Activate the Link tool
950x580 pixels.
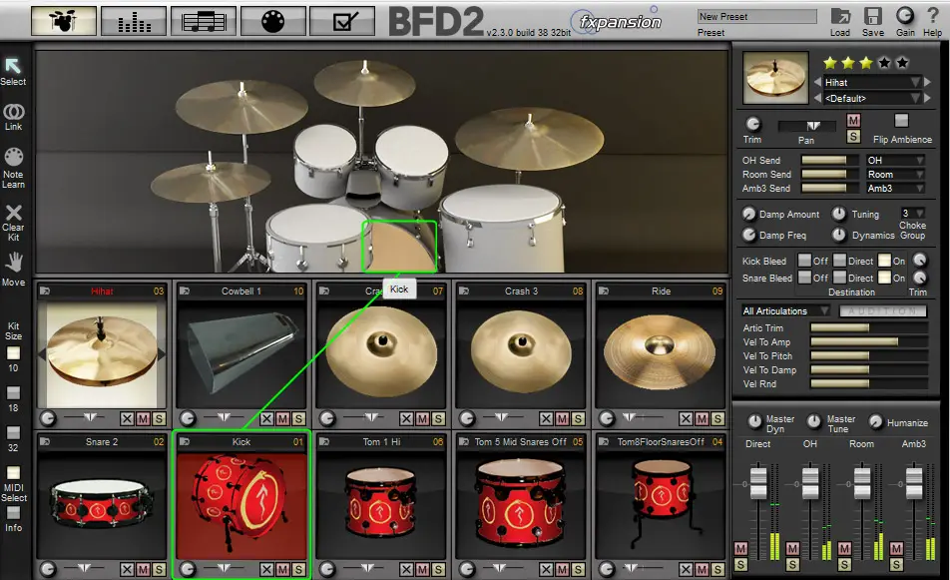coord(13,112)
